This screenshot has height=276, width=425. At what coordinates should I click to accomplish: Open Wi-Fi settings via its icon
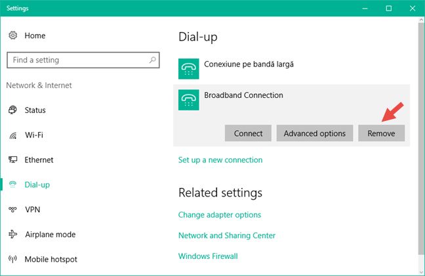pos(12,135)
